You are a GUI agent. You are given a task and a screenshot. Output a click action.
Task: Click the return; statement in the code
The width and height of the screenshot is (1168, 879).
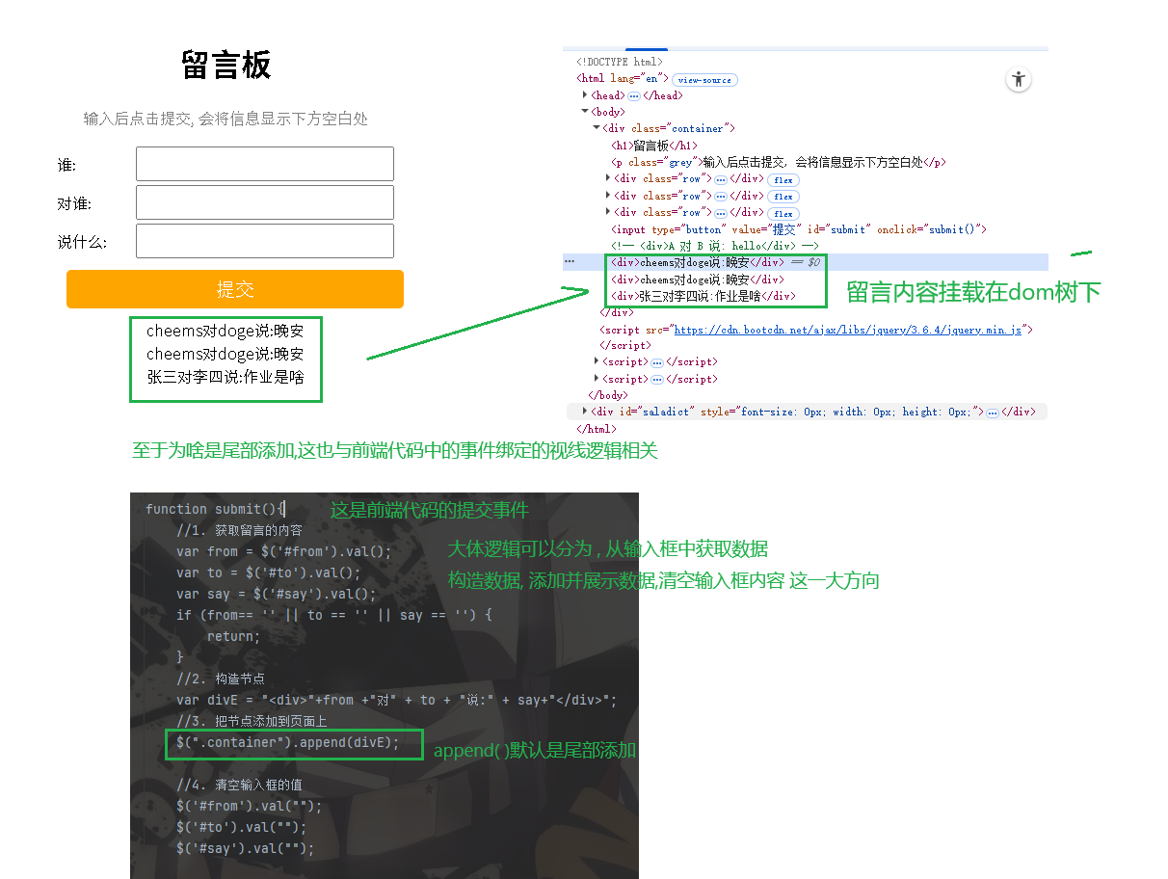[x=234, y=636]
